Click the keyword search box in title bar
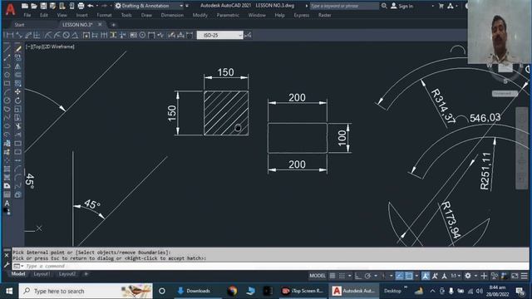 coord(344,6)
